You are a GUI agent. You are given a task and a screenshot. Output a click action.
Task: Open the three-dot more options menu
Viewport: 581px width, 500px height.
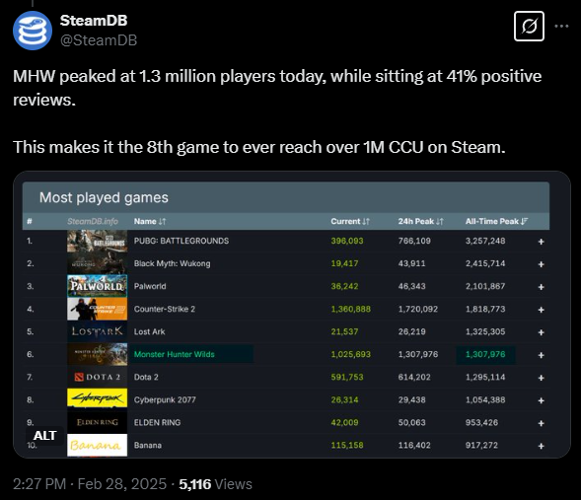point(561,26)
